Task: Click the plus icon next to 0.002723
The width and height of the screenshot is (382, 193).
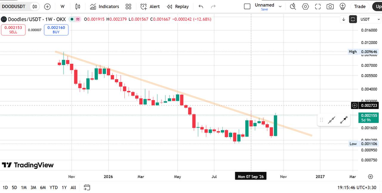Action: (355, 105)
